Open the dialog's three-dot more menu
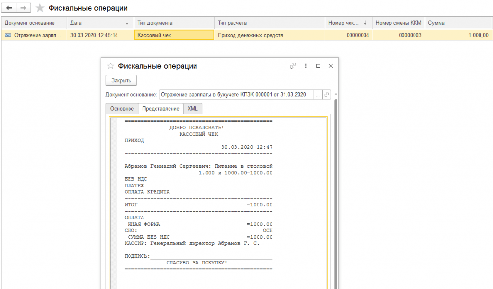The height and width of the screenshot is (289, 493). (x=305, y=66)
